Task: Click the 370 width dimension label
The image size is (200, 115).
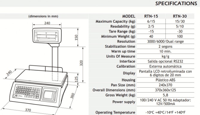Action: coord(28,110)
